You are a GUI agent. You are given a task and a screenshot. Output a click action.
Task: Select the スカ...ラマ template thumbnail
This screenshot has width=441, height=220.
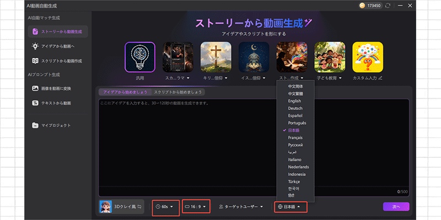[178, 57]
